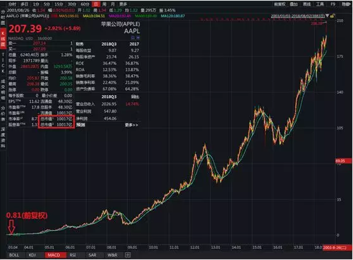Select the BOLL indicator

pos(14,255)
